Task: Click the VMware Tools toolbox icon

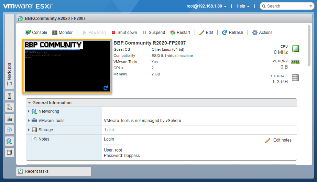Action: coord(34,120)
